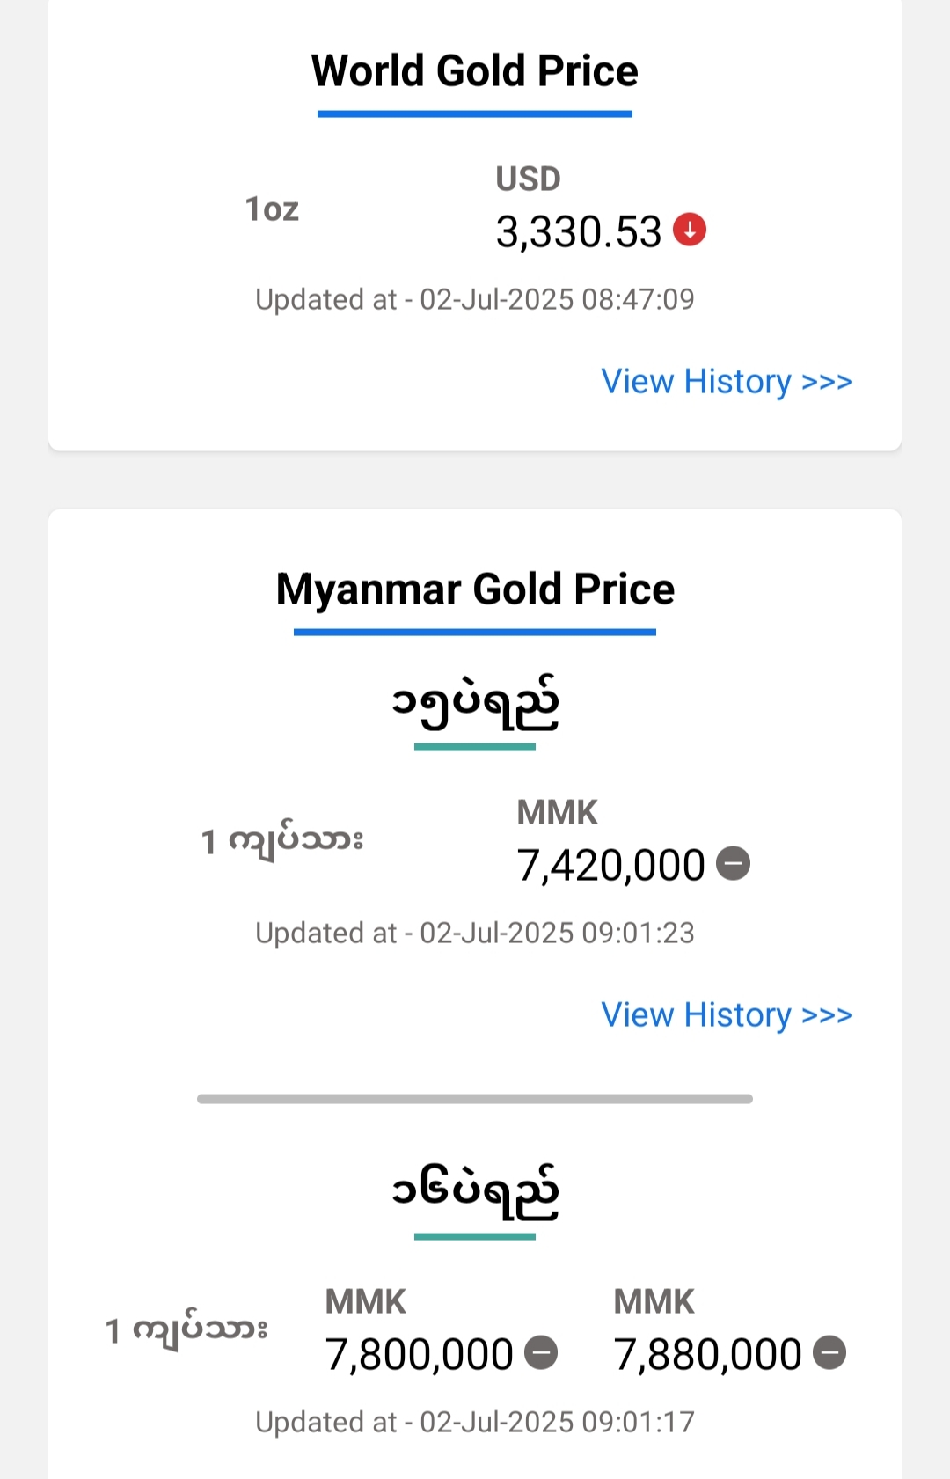Tap the Updated at 09:01:23 timestamp

click(475, 934)
